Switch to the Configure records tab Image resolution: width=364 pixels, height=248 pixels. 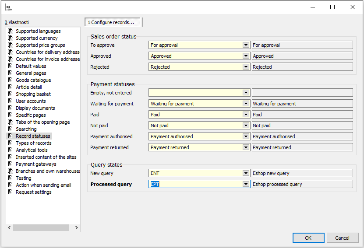113,22
